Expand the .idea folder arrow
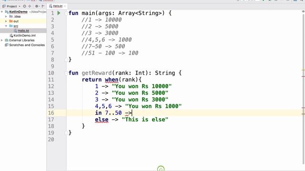The image size is (305, 171). 6,17
